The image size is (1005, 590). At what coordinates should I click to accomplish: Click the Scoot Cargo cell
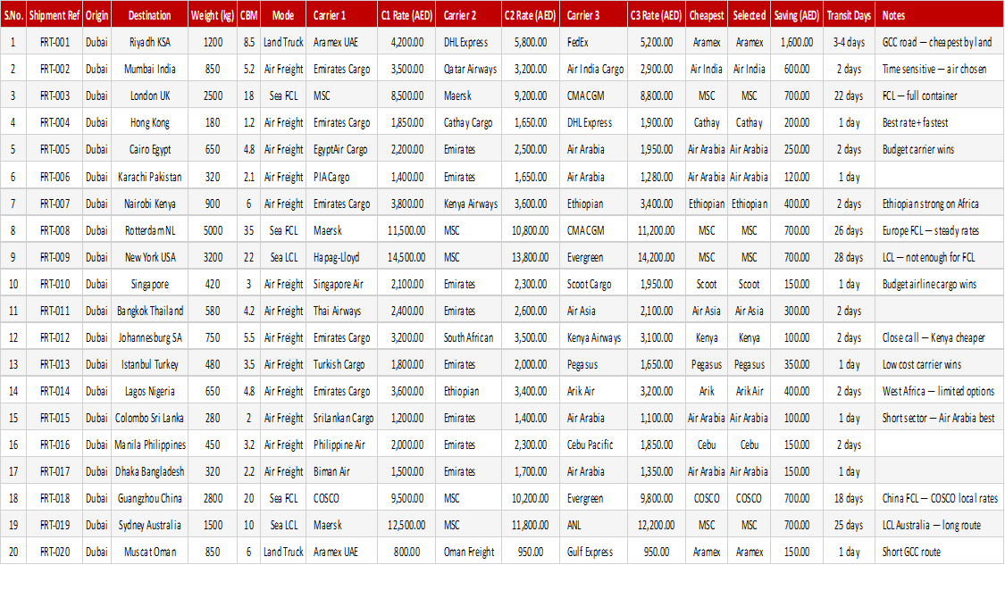coord(593,285)
